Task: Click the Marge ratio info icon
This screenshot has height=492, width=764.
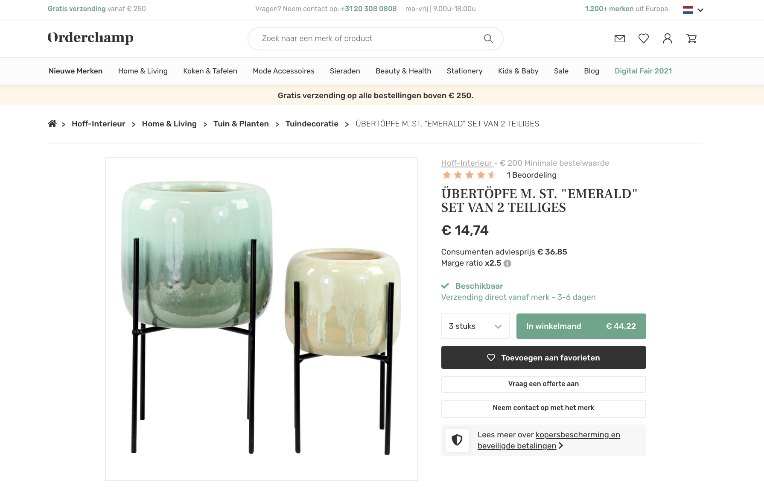Action: pos(507,264)
